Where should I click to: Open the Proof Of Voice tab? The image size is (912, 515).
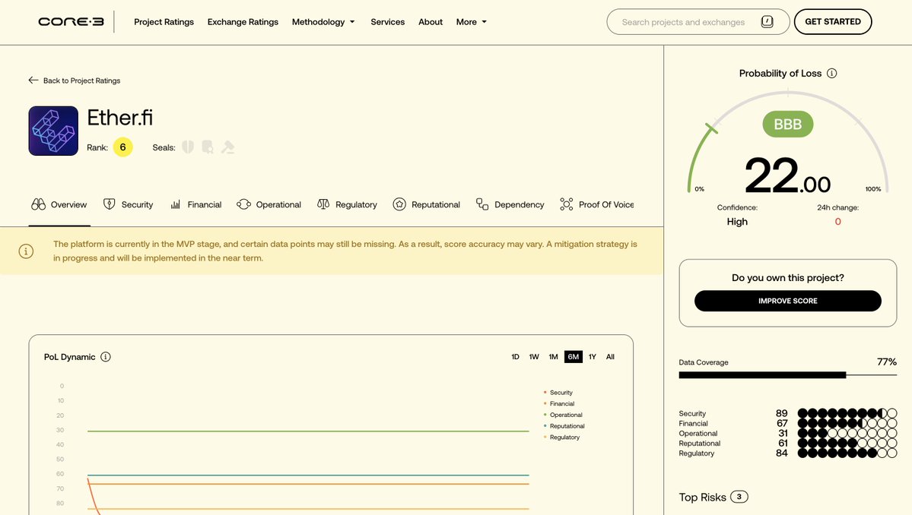pos(597,204)
